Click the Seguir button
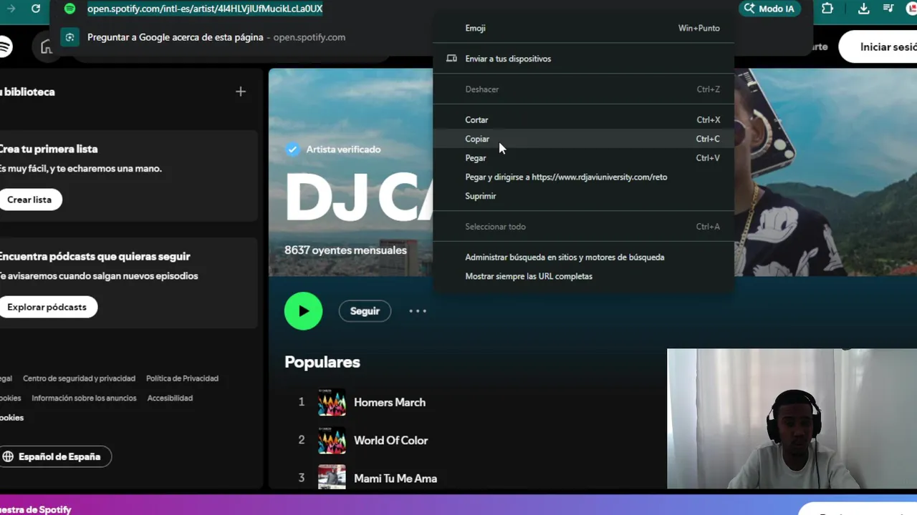This screenshot has width=917, height=515. (x=365, y=311)
